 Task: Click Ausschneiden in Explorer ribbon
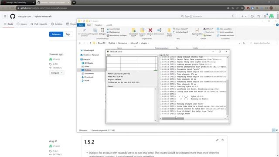113,29
